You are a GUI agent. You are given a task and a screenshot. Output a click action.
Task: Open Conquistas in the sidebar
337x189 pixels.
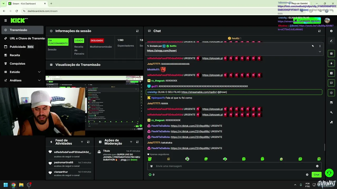pyautogui.click(x=22, y=64)
